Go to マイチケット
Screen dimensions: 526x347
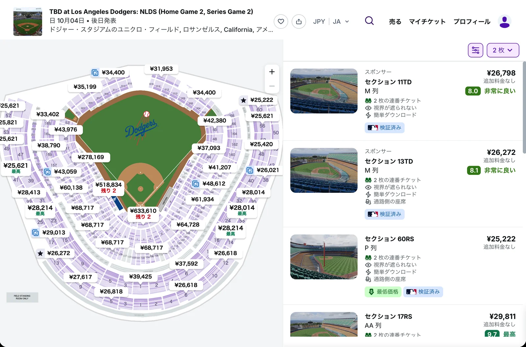click(x=427, y=22)
